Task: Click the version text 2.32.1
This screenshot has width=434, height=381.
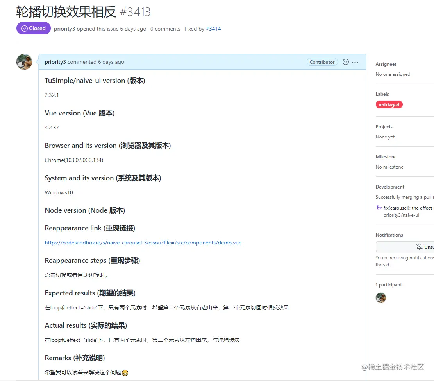Action: click(52, 95)
